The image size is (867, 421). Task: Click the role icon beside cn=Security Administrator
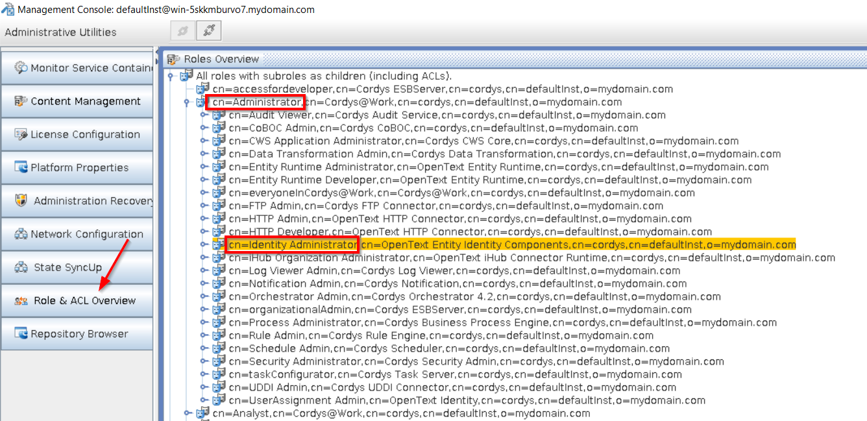pos(219,361)
